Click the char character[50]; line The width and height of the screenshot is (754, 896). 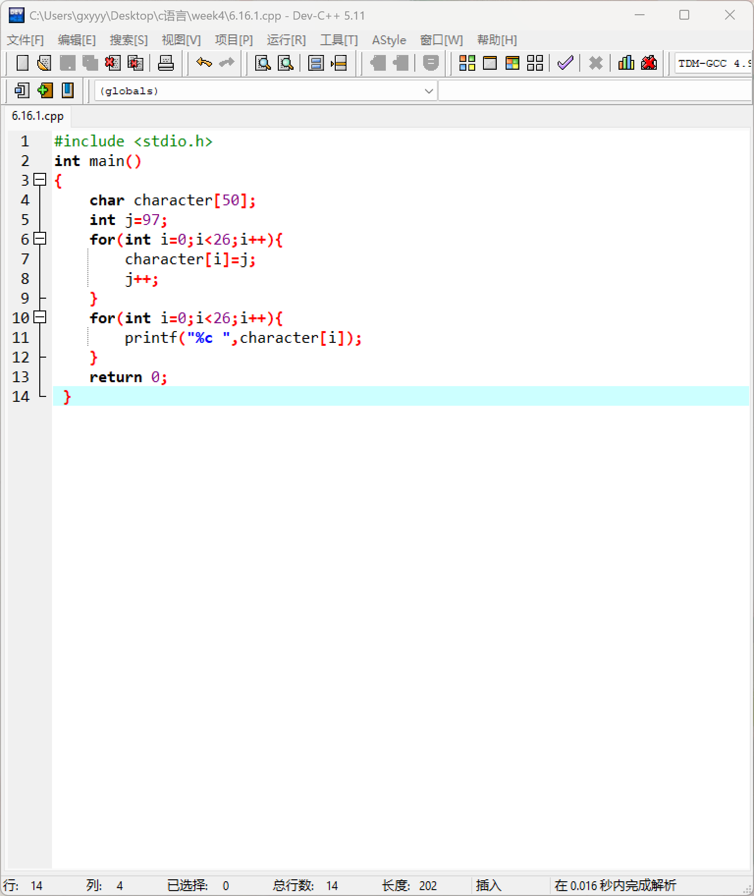point(173,200)
